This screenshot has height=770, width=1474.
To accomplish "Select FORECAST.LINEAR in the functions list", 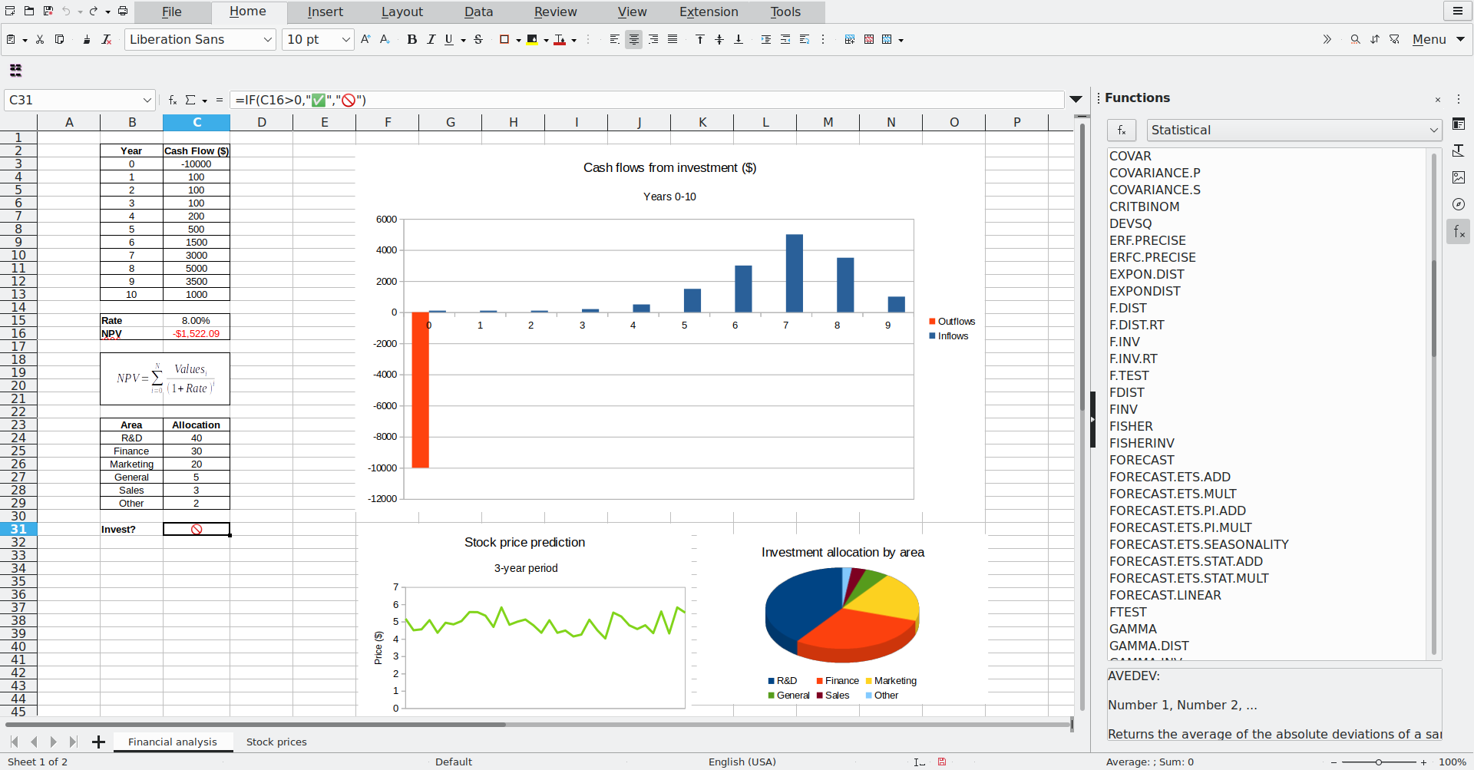I will pos(1165,595).
